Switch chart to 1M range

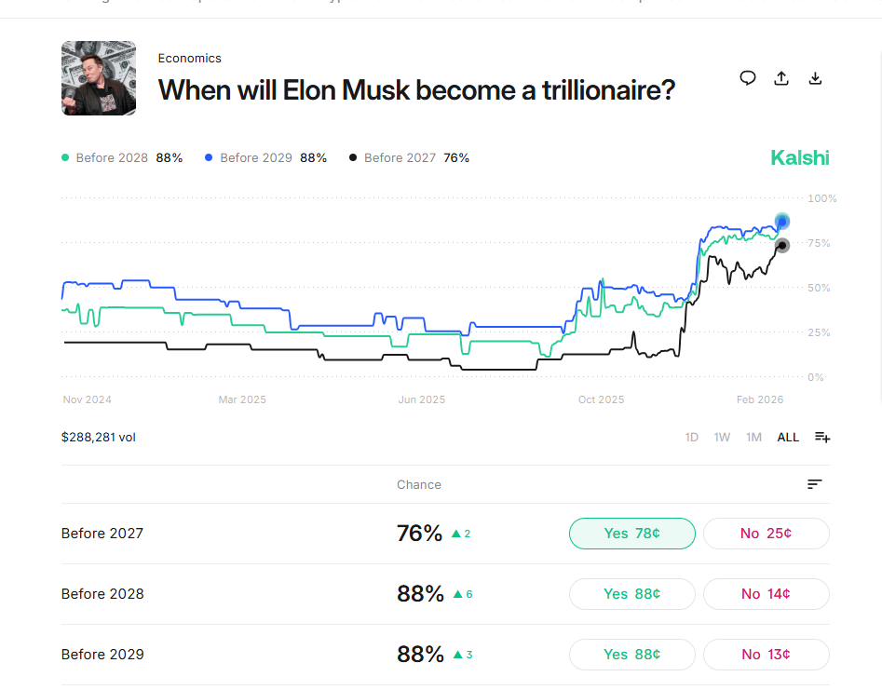point(753,437)
